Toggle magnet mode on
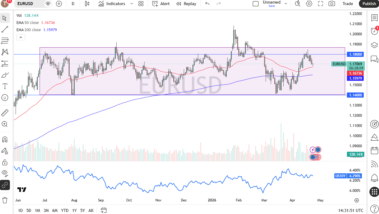This screenshot has height=214, width=379. [x=5, y=139]
